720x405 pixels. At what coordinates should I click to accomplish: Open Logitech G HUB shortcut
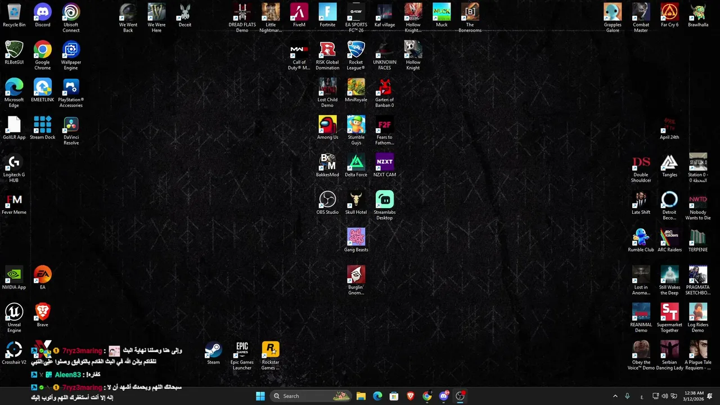click(x=14, y=168)
